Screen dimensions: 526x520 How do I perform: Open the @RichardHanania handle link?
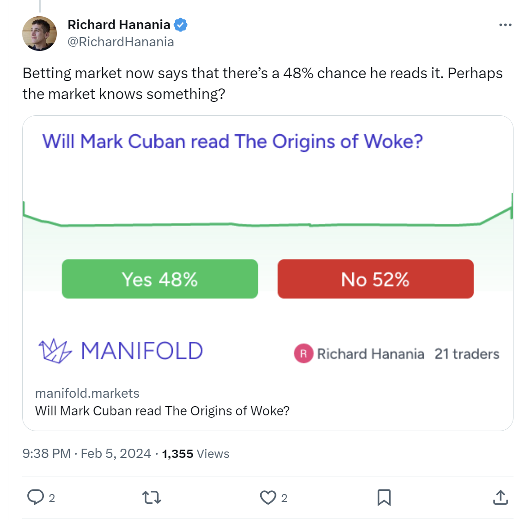tap(121, 42)
